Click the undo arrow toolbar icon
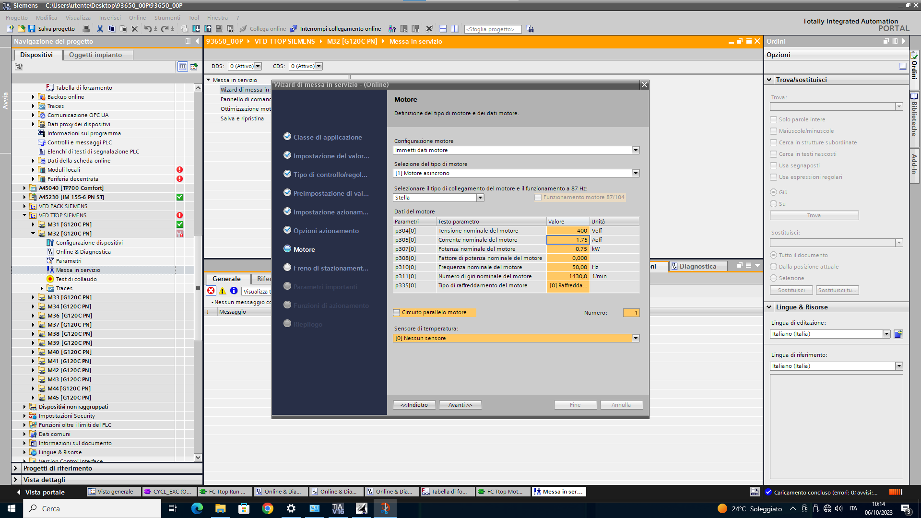 tap(148, 29)
